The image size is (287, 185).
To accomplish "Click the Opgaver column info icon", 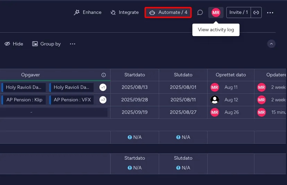I will [x=104, y=75].
